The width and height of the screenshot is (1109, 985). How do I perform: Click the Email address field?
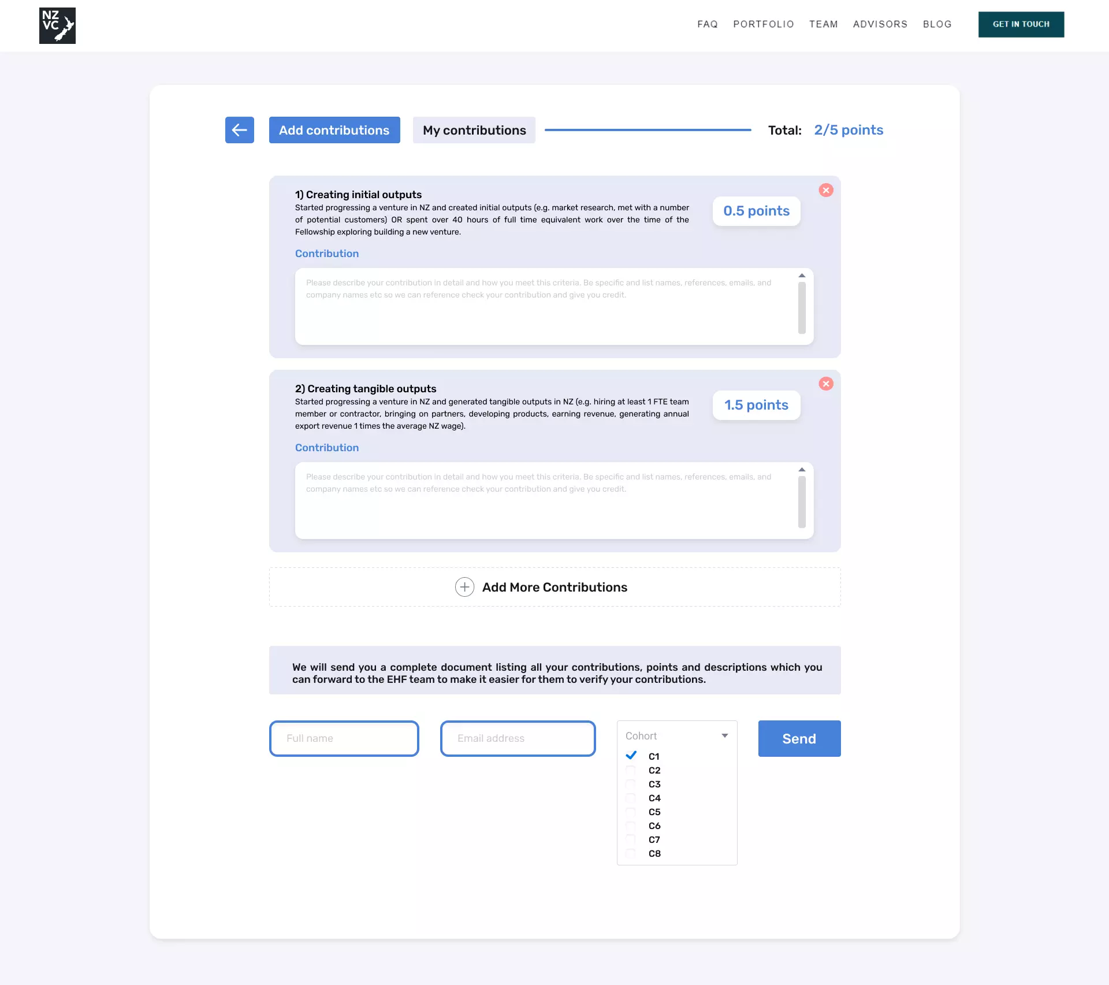pos(518,738)
